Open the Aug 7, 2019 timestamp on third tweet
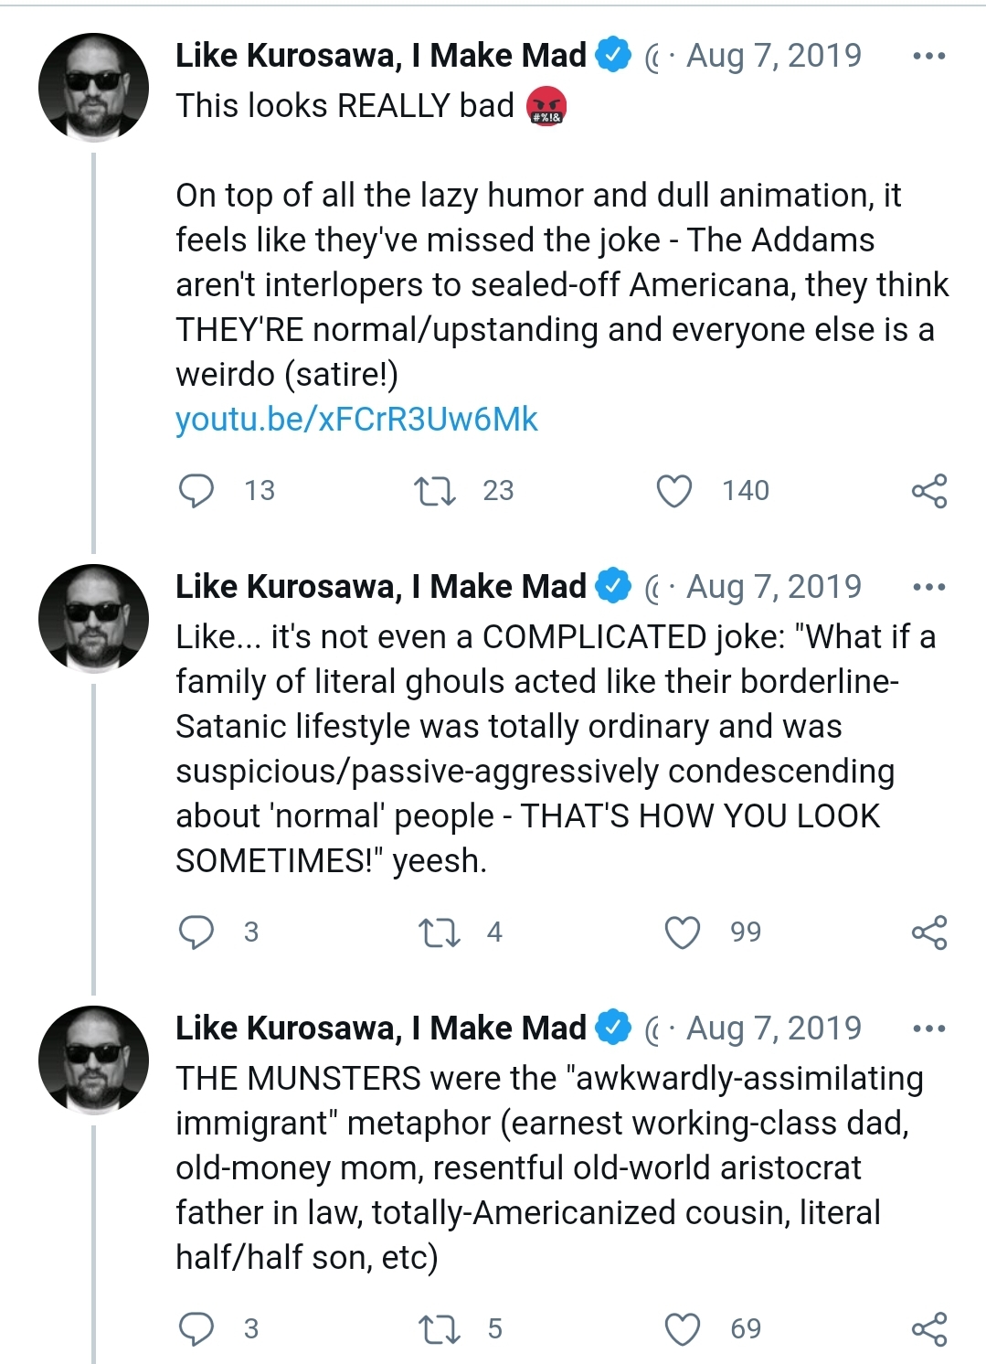Viewport: 986px width, 1364px height. [774, 1028]
